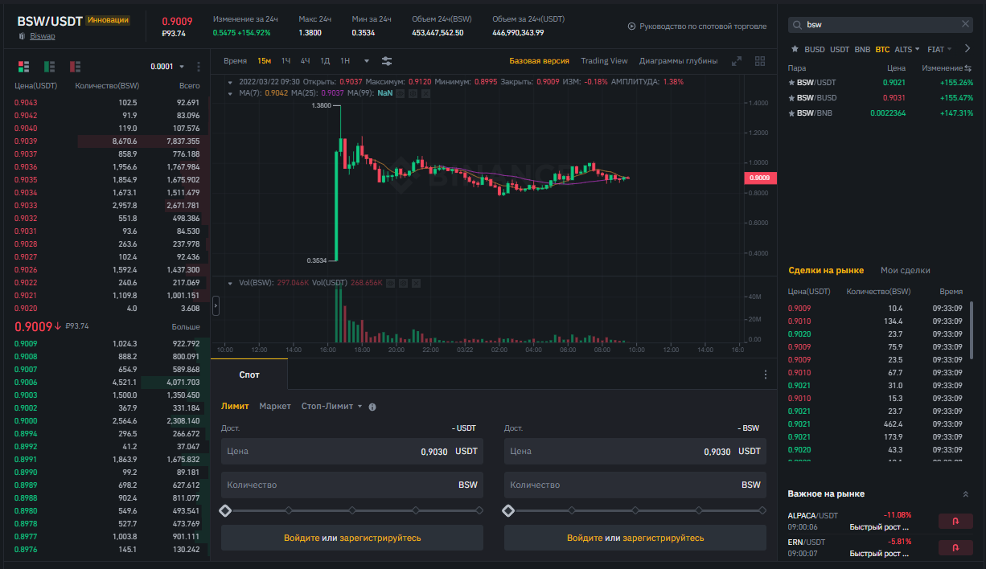This screenshot has height=569, width=986.
Task: Expand side panel with chart edge arrow
Action: [x=216, y=305]
